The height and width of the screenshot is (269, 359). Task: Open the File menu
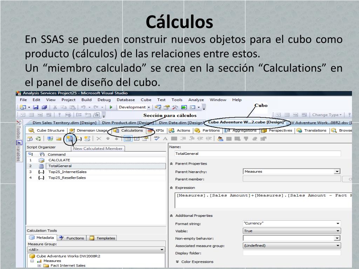(23, 100)
